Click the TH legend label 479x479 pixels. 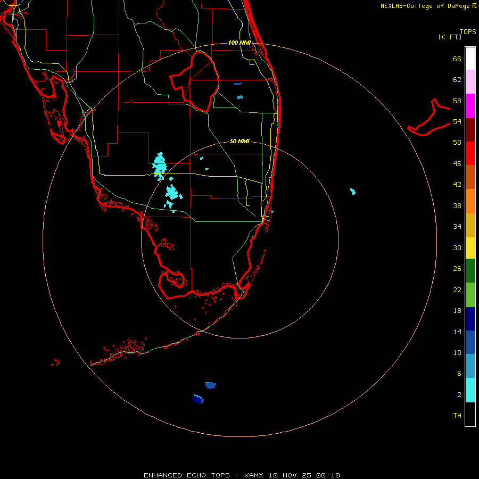(457, 415)
